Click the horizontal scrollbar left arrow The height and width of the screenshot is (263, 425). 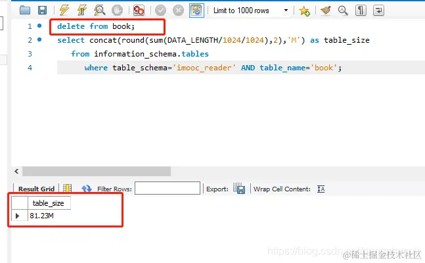point(16,171)
